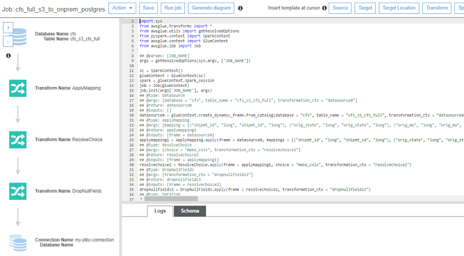This screenshot has width=464, height=256.
Task: Click Table Name cfs_s3_cfs_full label
Action: 71,39
